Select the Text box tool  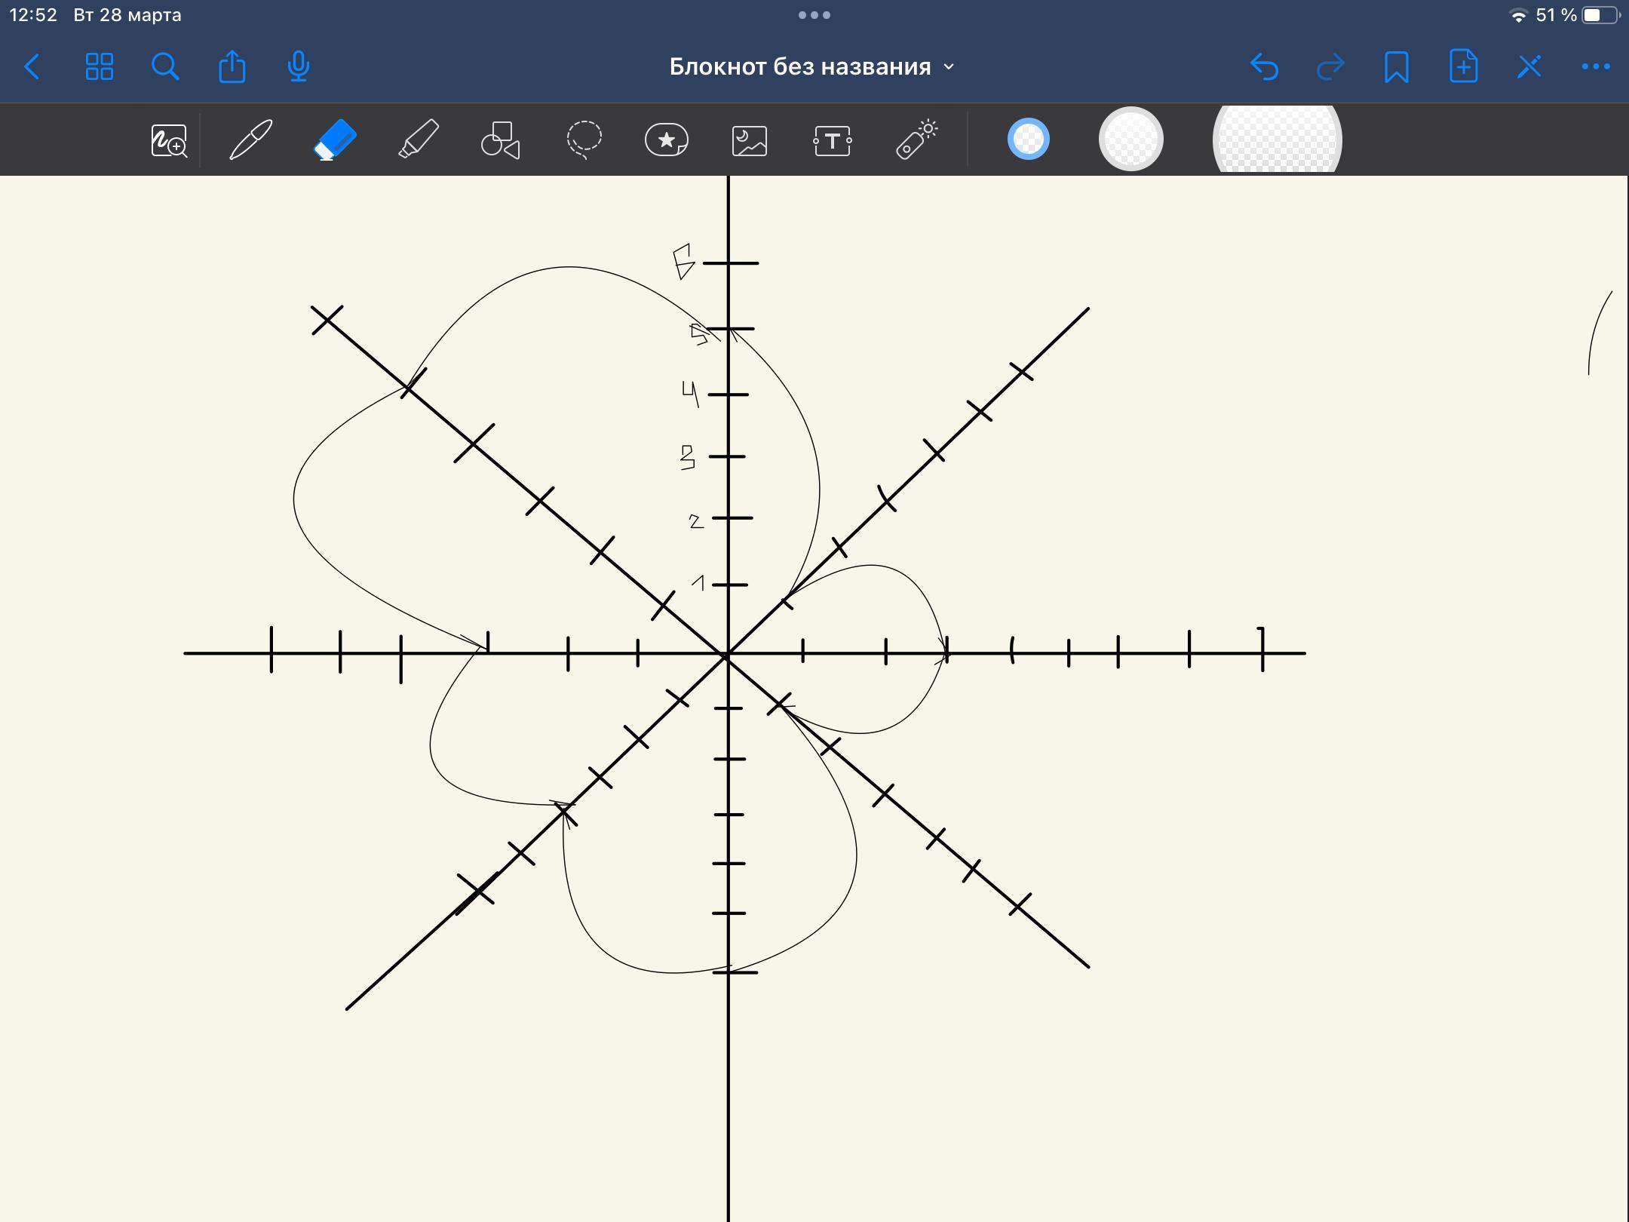tap(833, 141)
